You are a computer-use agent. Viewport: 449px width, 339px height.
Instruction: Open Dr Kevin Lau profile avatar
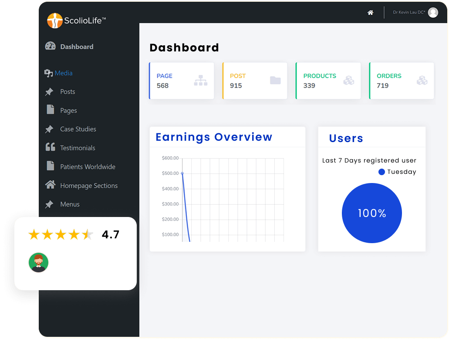click(433, 13)
